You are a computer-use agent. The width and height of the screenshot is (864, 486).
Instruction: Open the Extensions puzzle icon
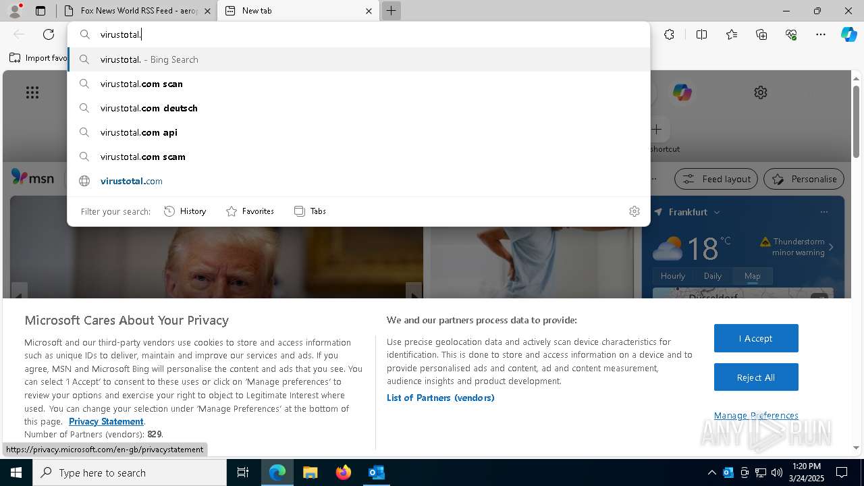[x=669, y=34]
